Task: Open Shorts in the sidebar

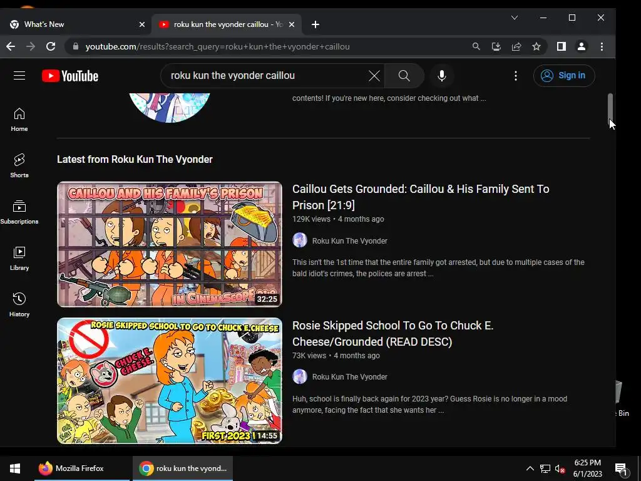Action: tap(19, 165)
